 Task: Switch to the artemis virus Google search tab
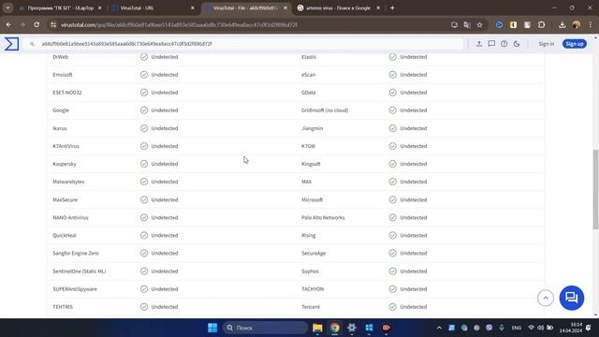[x=338, y=7]
